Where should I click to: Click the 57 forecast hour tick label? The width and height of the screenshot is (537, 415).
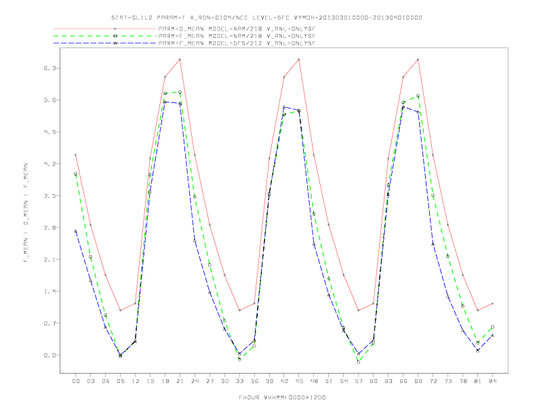click(x=359, y=381)
